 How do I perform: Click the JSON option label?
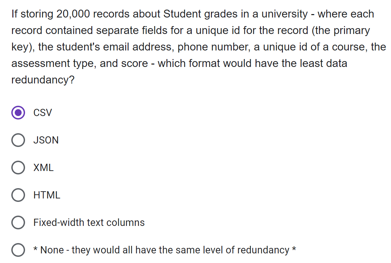coord(46,140)
